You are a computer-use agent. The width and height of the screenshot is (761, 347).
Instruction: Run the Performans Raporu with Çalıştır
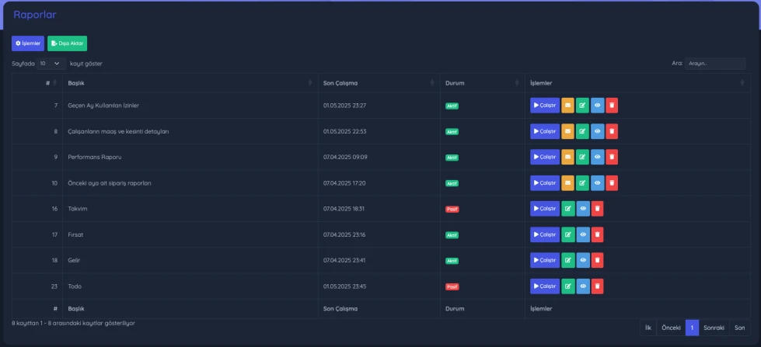545,157
